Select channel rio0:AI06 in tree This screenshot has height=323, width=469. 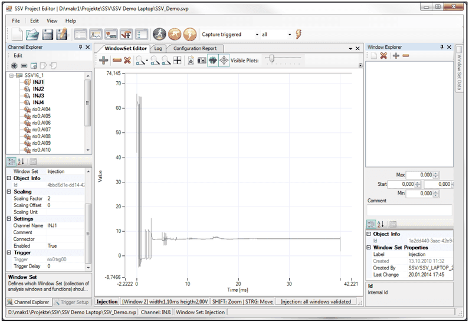point(41,123)
